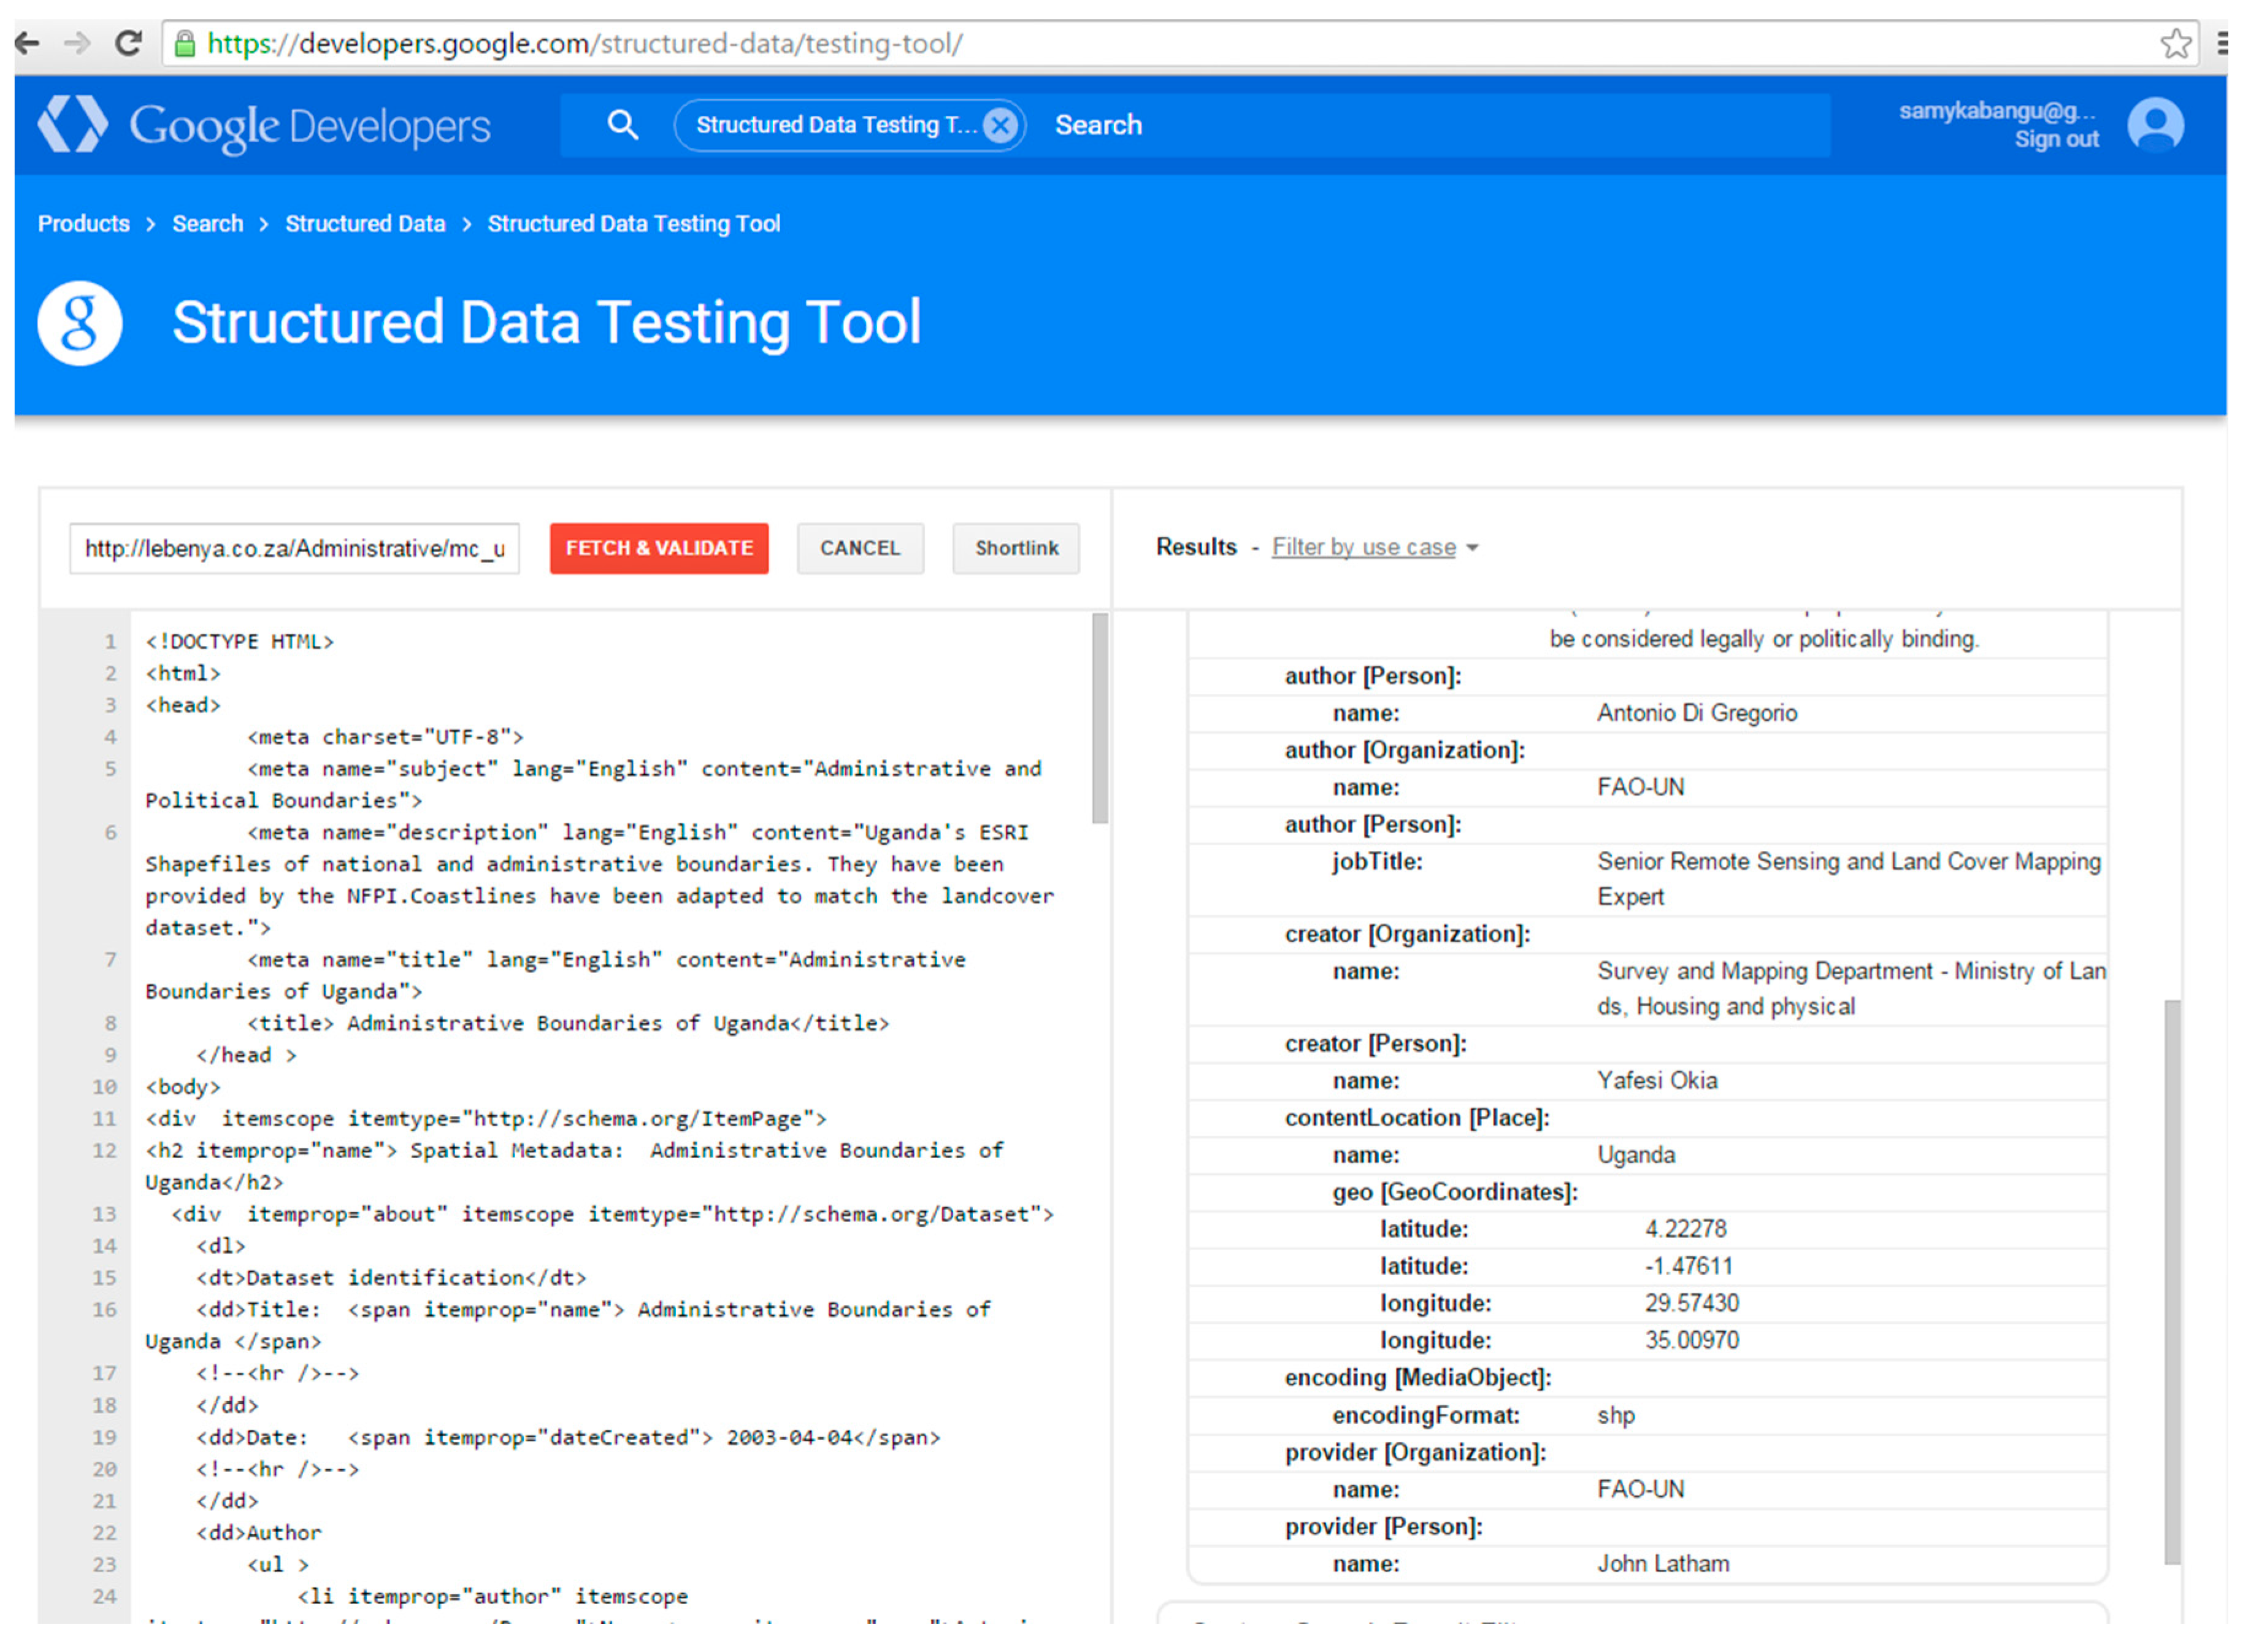This screenshot has height=1652, width=2251.
Task: Click the green padlock security icon
Action: point(185,43)
